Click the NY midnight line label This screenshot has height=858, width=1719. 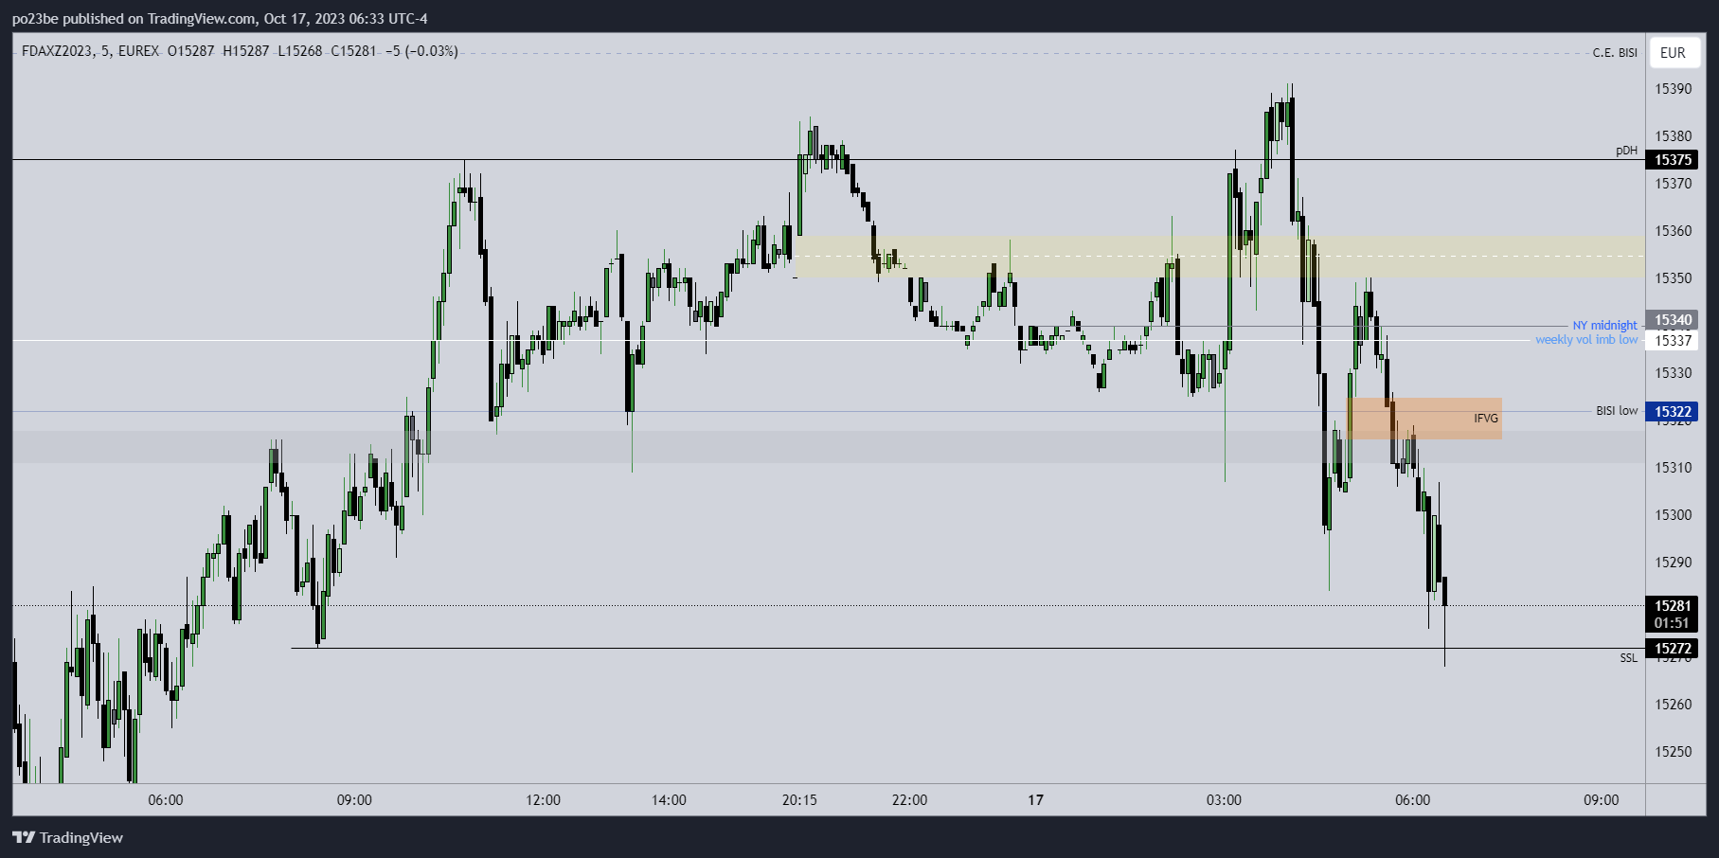[1604, 325]
